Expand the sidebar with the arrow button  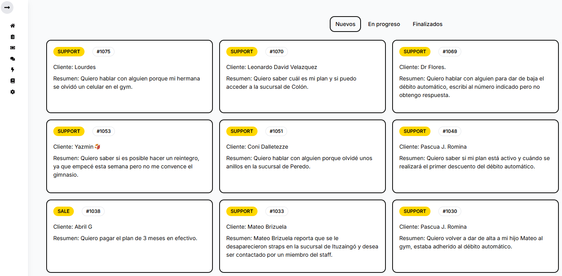click(x=7, y=7)
